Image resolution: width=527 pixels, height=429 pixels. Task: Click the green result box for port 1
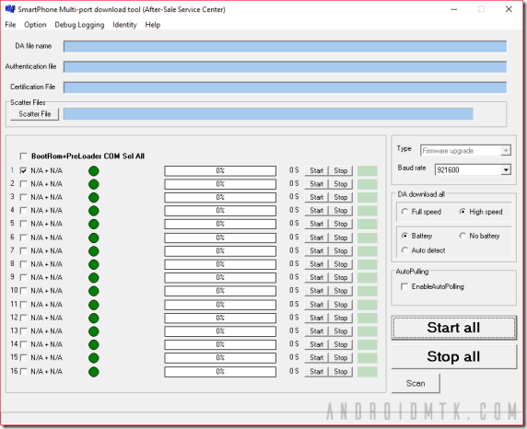click(x=368, y=170)
